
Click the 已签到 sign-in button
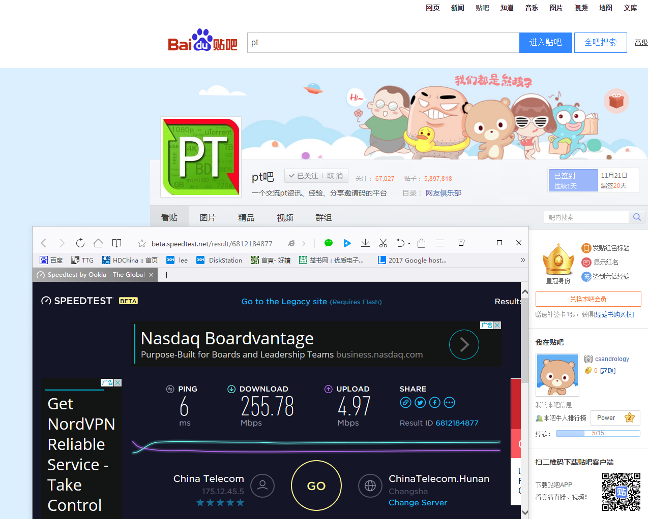[x=573, y=180]
